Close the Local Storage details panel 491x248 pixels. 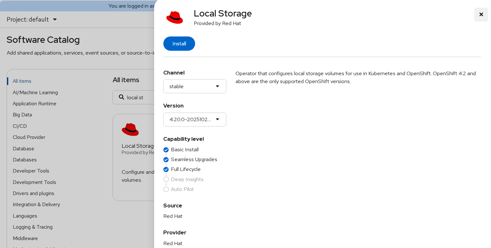481,15
